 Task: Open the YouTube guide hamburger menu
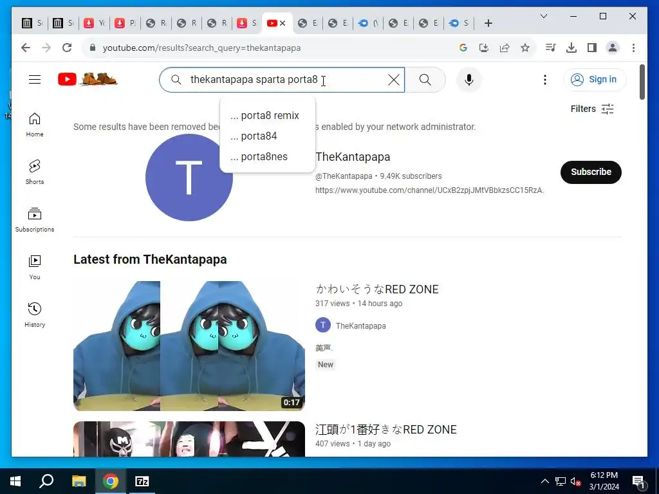(x=35, y=79)
